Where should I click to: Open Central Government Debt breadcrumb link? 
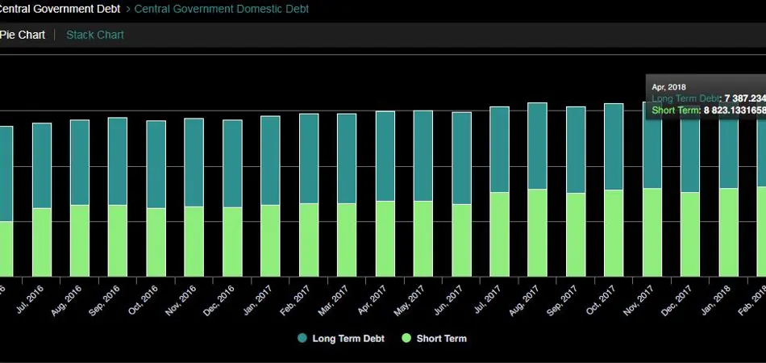click(60, 9)
